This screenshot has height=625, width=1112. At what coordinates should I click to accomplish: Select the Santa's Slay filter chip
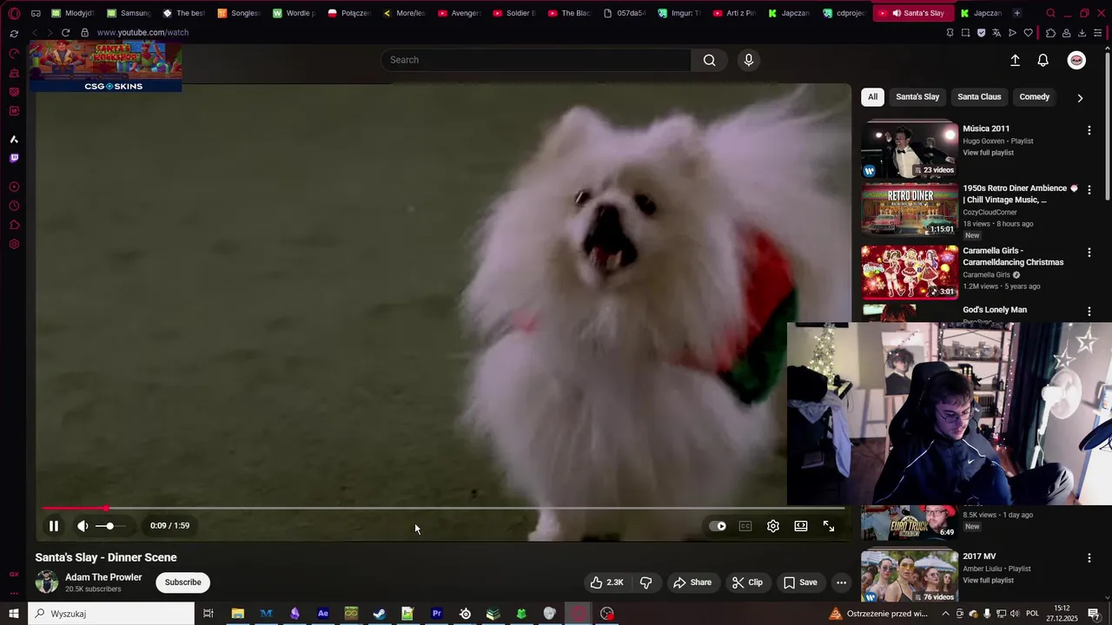pos(917,97)
